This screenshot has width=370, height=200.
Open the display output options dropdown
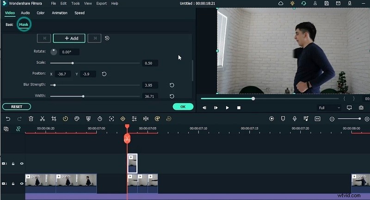pos(349,108)
